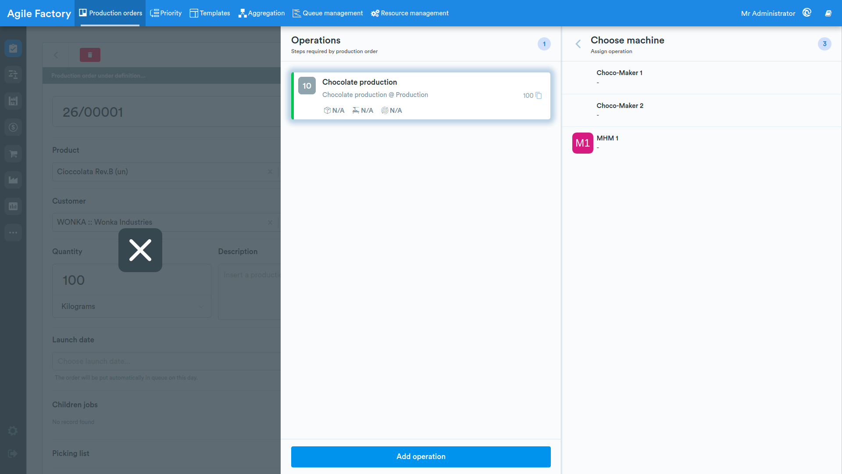Image resolution: width=842 pixels, height=474 pixels.
Task: Click the spiral support icon in header
Action: point(807,13)
